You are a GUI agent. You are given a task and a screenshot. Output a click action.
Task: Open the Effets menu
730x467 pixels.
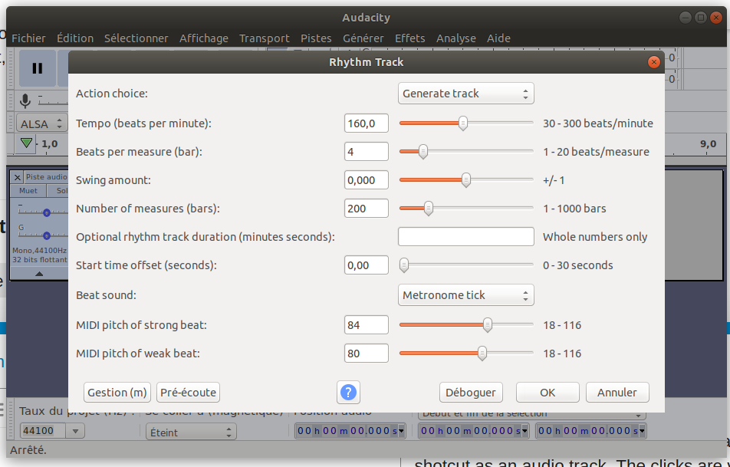pos(409,38)
